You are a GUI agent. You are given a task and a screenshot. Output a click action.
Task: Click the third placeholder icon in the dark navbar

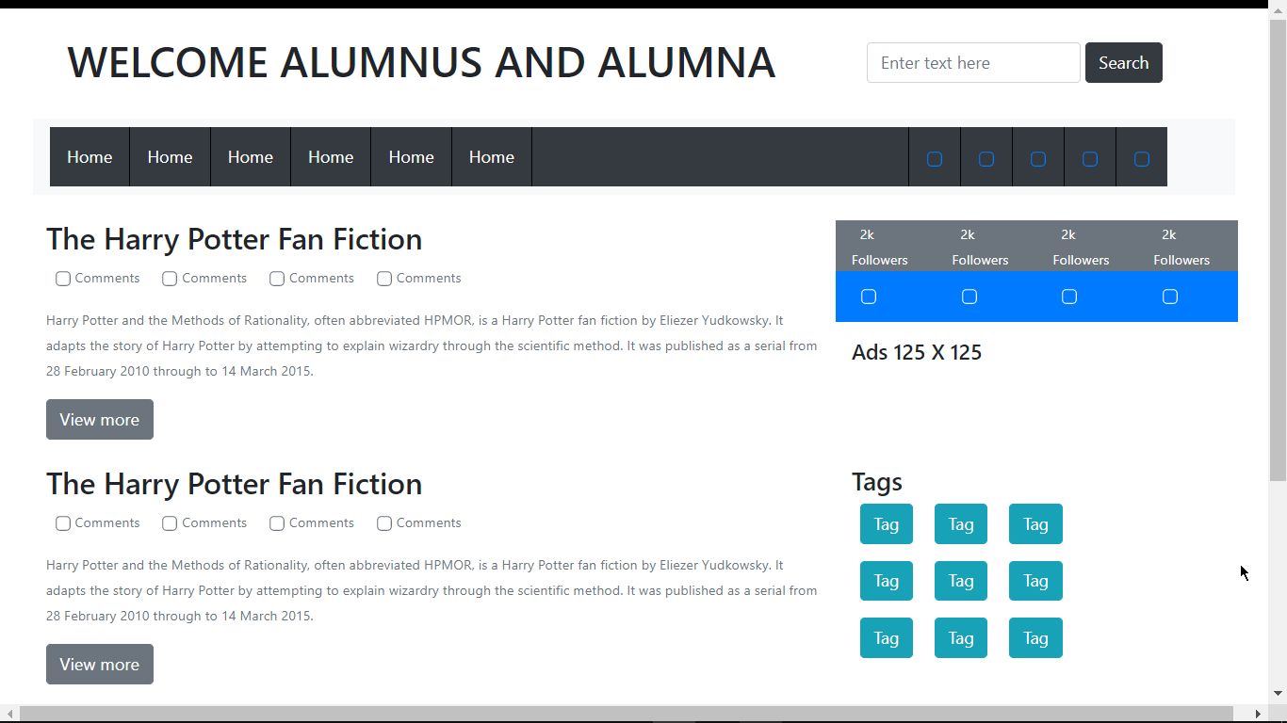pyautogui.click(x=1038, y=159)
